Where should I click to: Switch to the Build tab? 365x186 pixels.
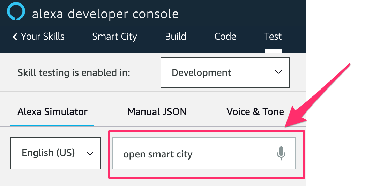point(176,37)
